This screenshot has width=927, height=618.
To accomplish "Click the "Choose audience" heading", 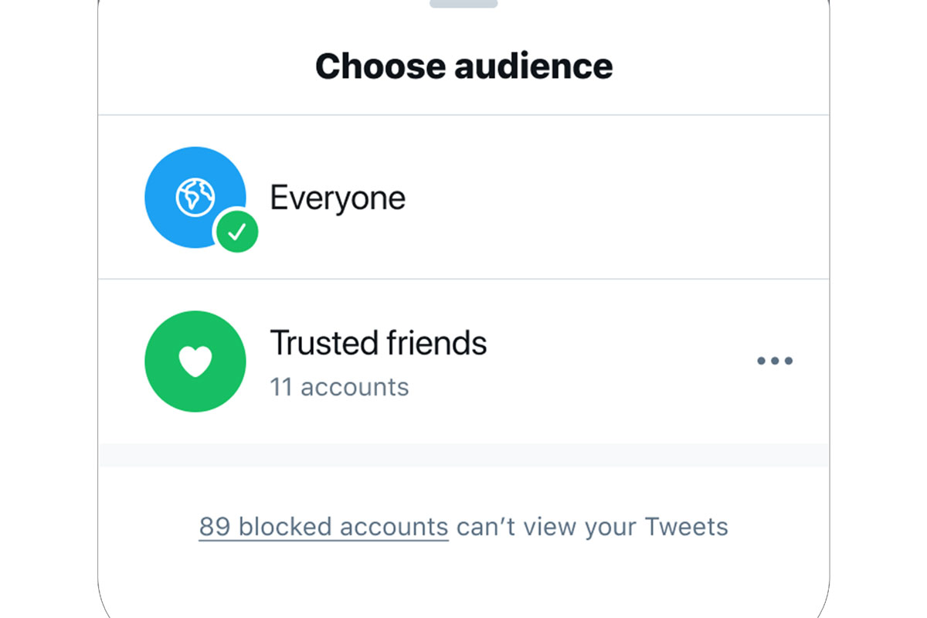I will pyautogui.click(x=463, y=66).
